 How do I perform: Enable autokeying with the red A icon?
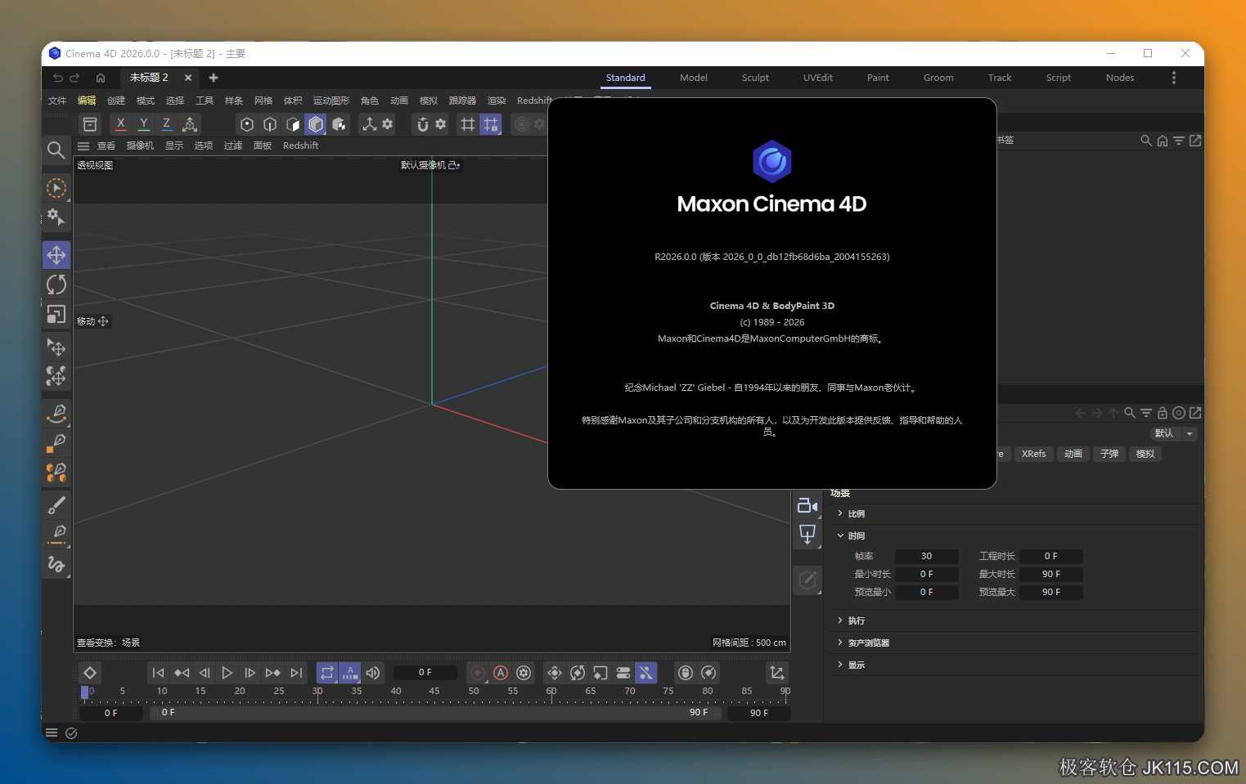(501, 673)
